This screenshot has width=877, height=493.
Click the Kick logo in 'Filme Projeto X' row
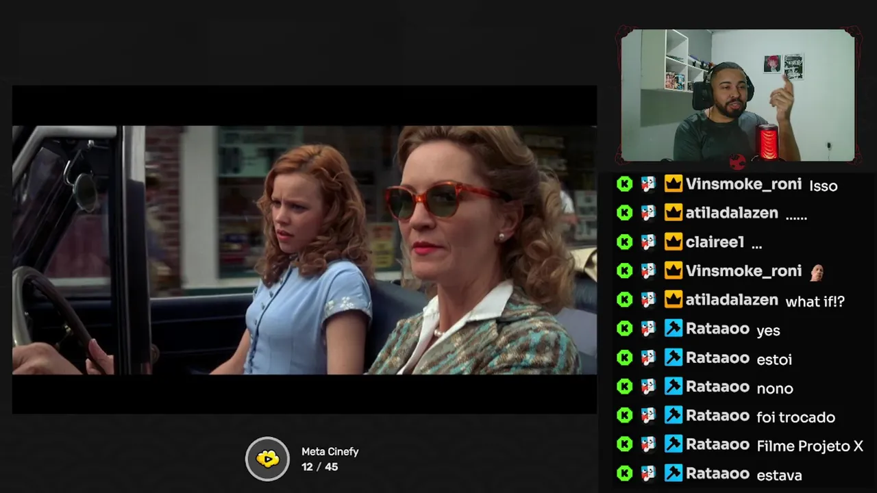point(624,444)
